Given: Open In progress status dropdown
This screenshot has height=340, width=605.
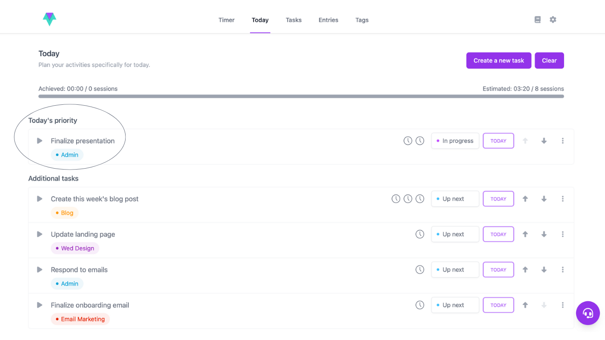Looking at the screenshot, I should [455, 141].
